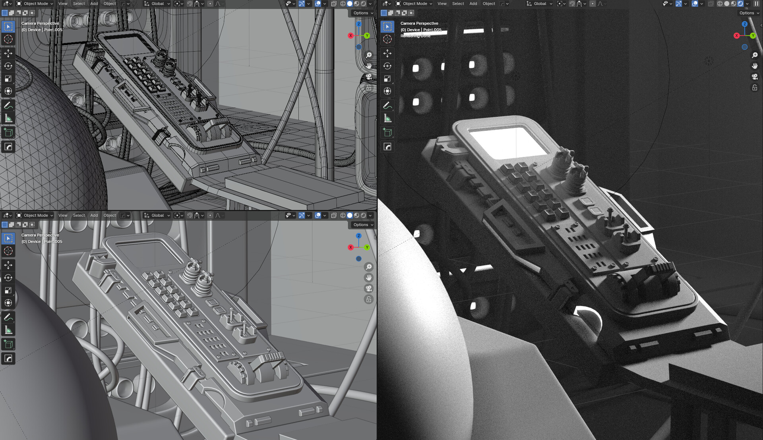Open the Select menu in right viewport
Screen dimensions: 763x440
point(458,4)
